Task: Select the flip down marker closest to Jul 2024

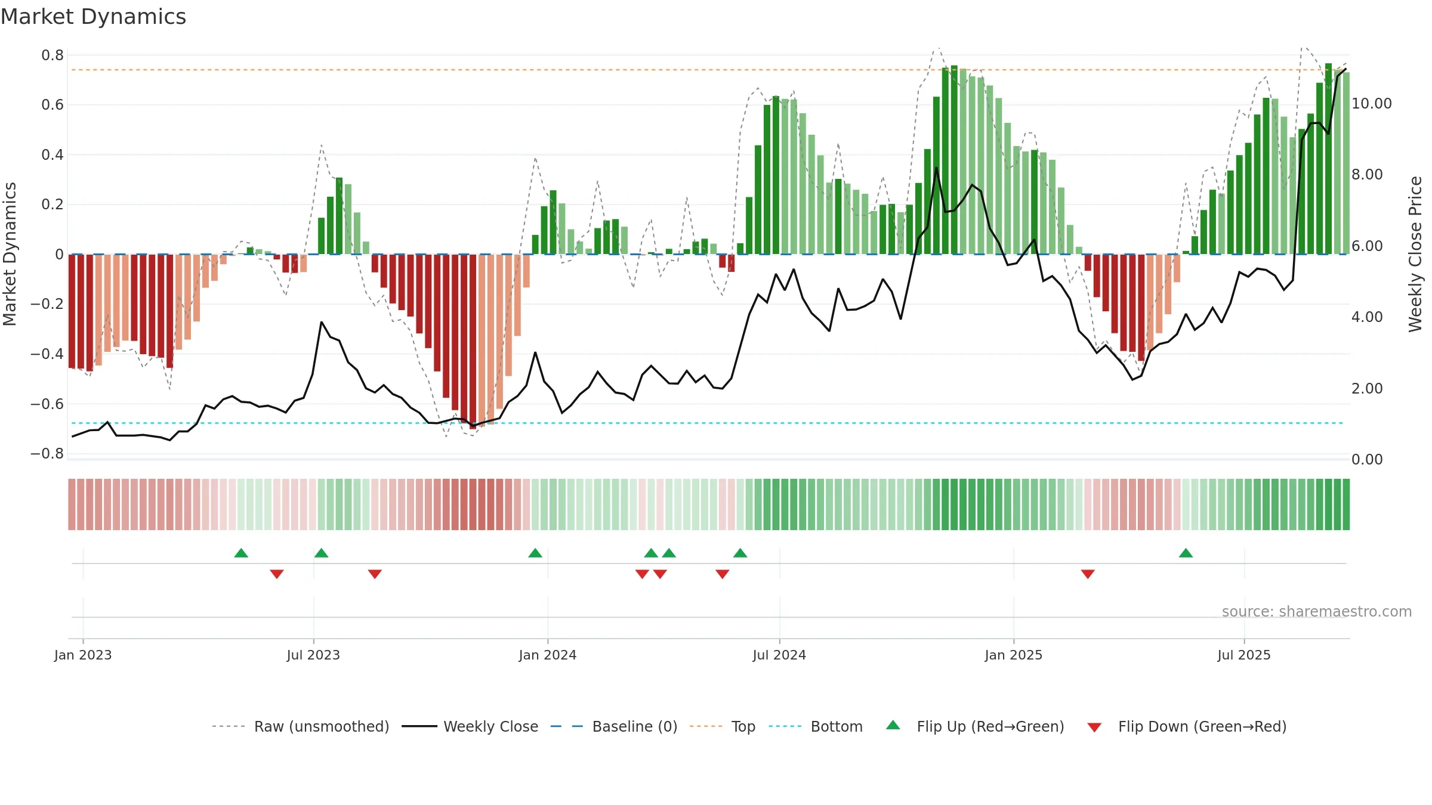Action: (722, 574)
